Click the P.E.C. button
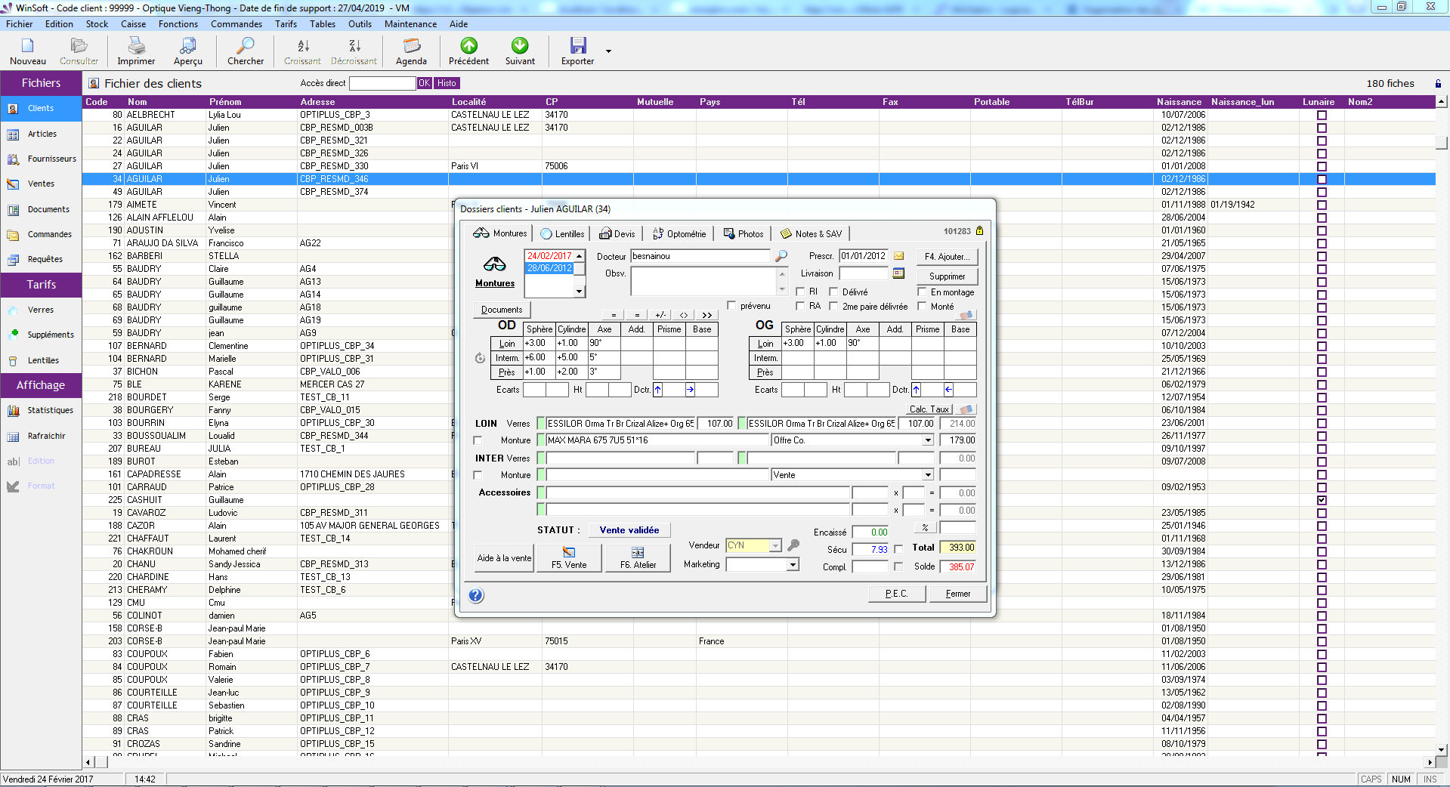Image resolution: width=1450 pixels, height=787 pixels. [897, 594]
